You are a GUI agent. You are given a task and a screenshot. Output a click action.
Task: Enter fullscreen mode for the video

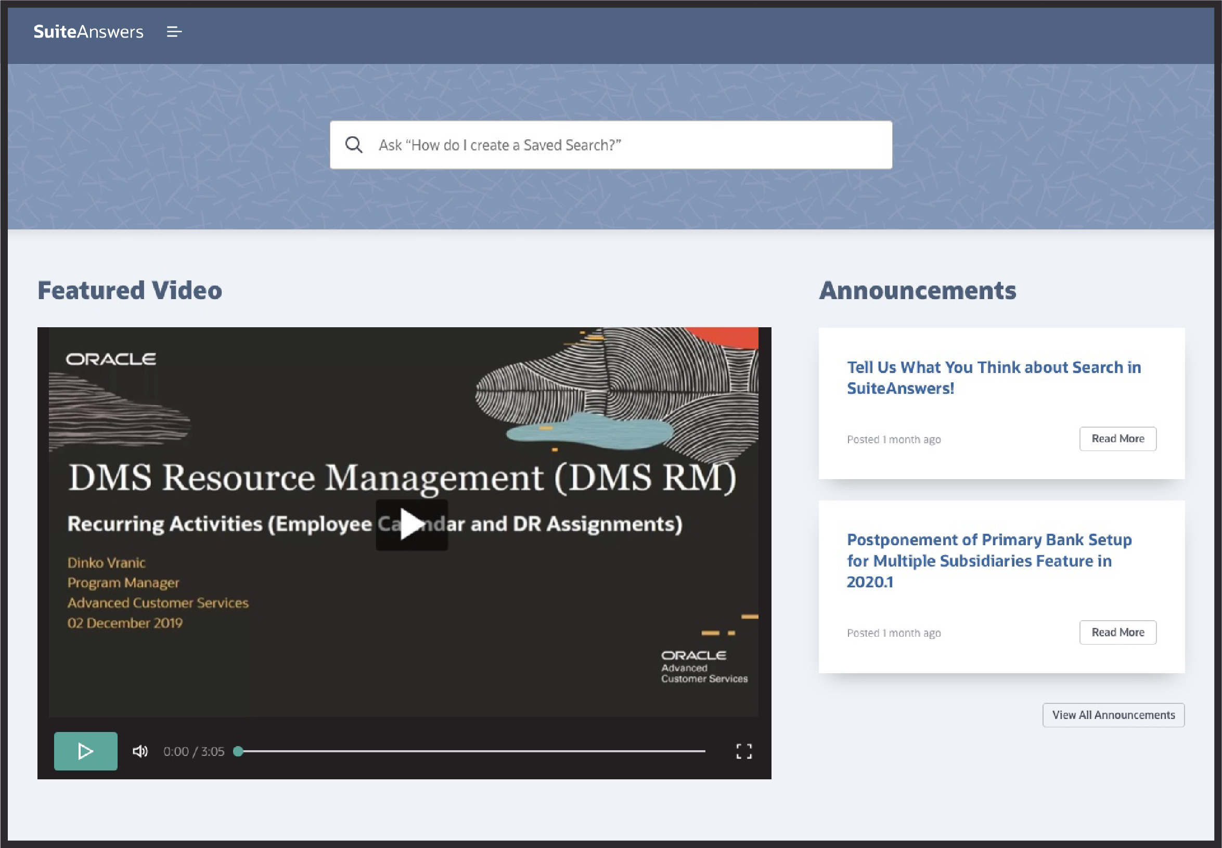744,751
